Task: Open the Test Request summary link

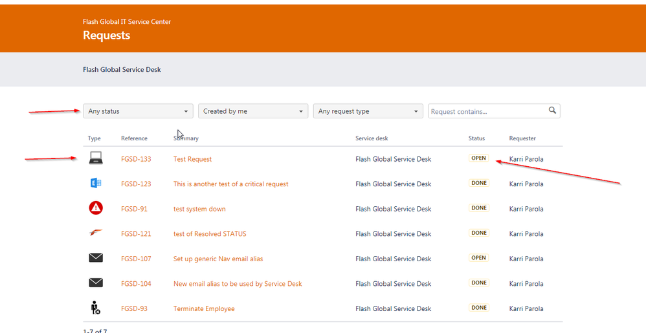Action: pyautogui.click(x=192, y=159)
